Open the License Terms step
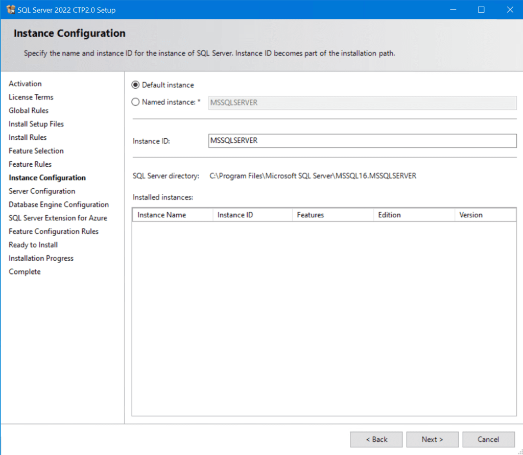523x455 pixels. click(x=31, y=97)
